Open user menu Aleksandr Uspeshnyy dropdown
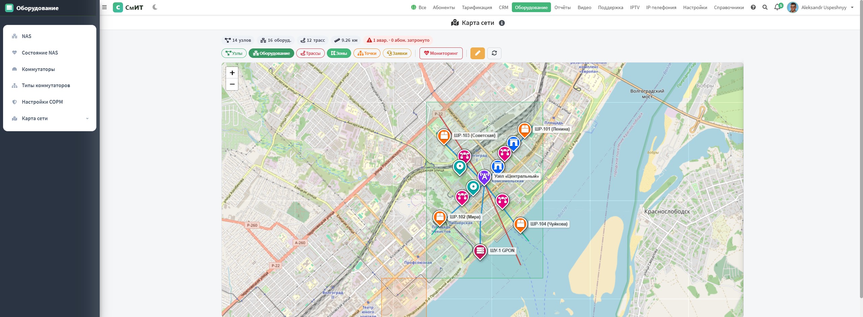This screenshot has height=317, width=863. point(827,7)
